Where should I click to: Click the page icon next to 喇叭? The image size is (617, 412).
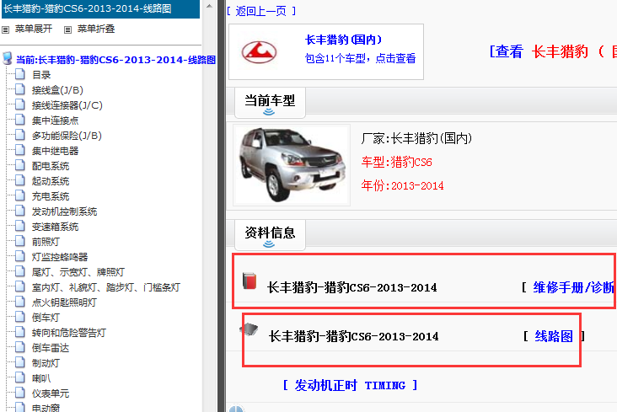click(x=20, y=377)
